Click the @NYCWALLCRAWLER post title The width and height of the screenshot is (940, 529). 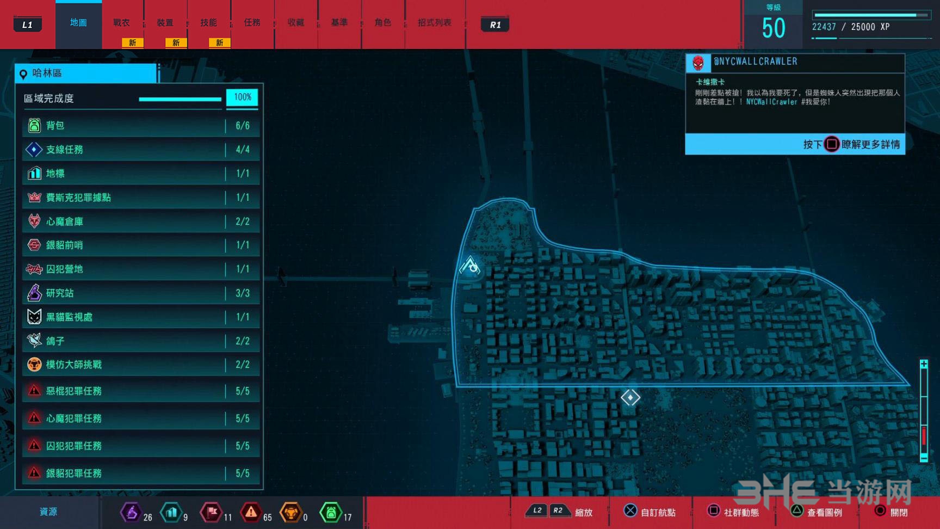[x=755, y=61]
